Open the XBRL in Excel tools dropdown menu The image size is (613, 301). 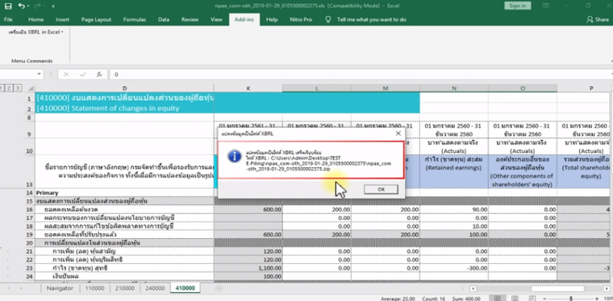pyautogui.click(x=35, y=32)
